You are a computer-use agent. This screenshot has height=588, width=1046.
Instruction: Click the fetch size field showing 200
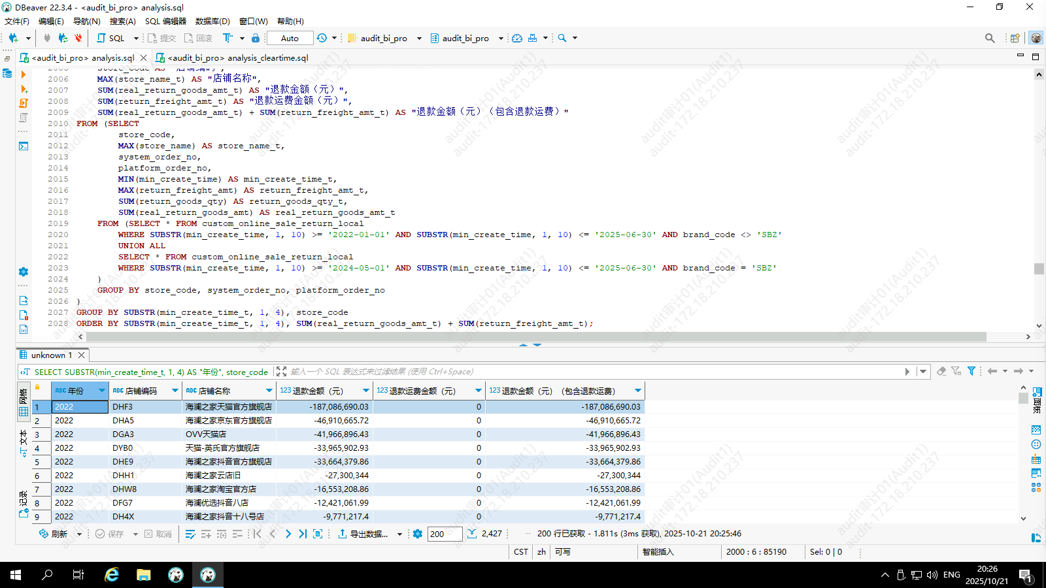click(x=445, y=534)
